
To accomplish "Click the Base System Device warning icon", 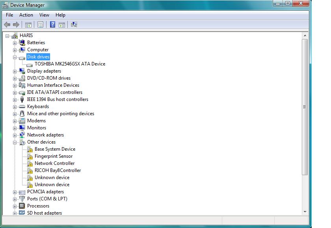I will (30, 149).
